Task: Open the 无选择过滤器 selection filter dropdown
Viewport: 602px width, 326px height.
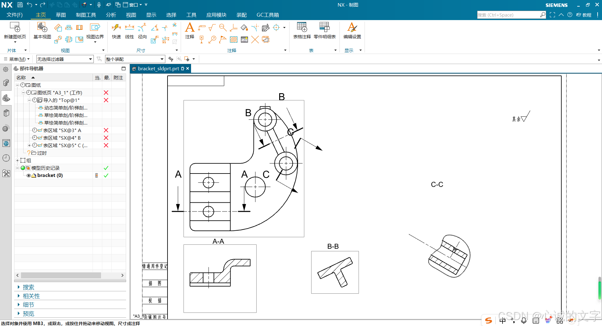Action: [x=65, y=59]
